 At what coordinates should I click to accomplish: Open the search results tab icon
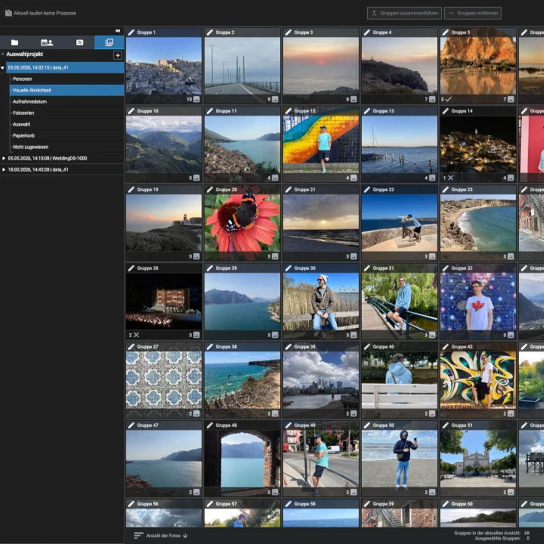coord(80,43)
